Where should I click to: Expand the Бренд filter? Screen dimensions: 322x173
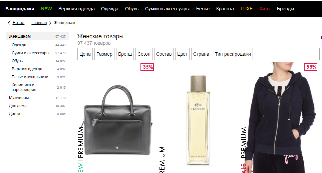[x=125, y=54]
